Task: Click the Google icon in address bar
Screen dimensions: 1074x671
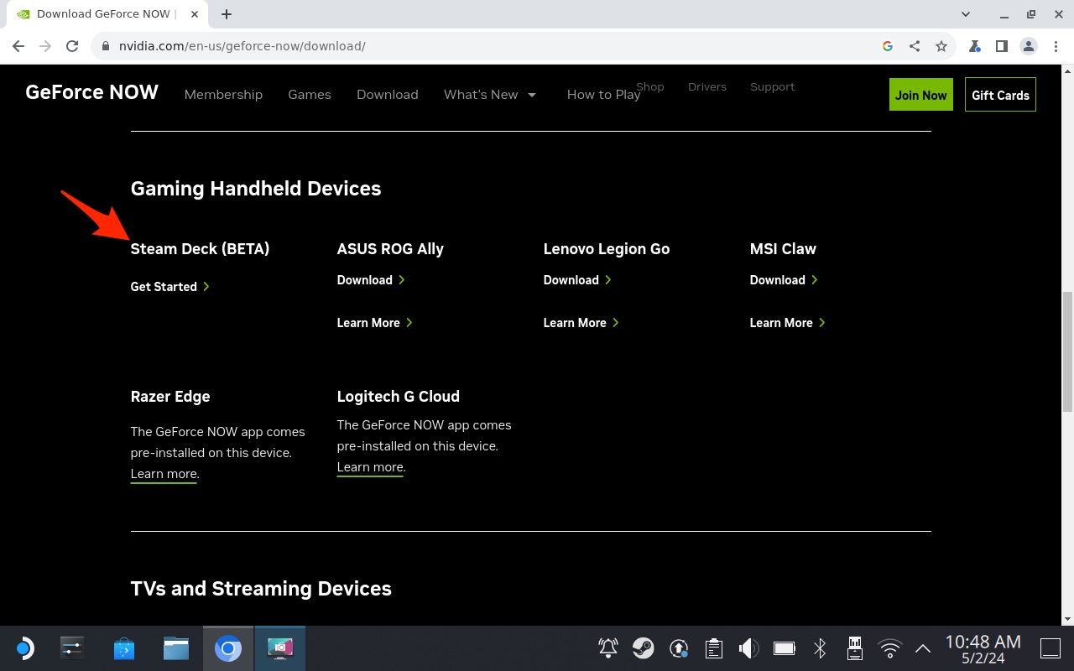Action: tap(888, 46)
